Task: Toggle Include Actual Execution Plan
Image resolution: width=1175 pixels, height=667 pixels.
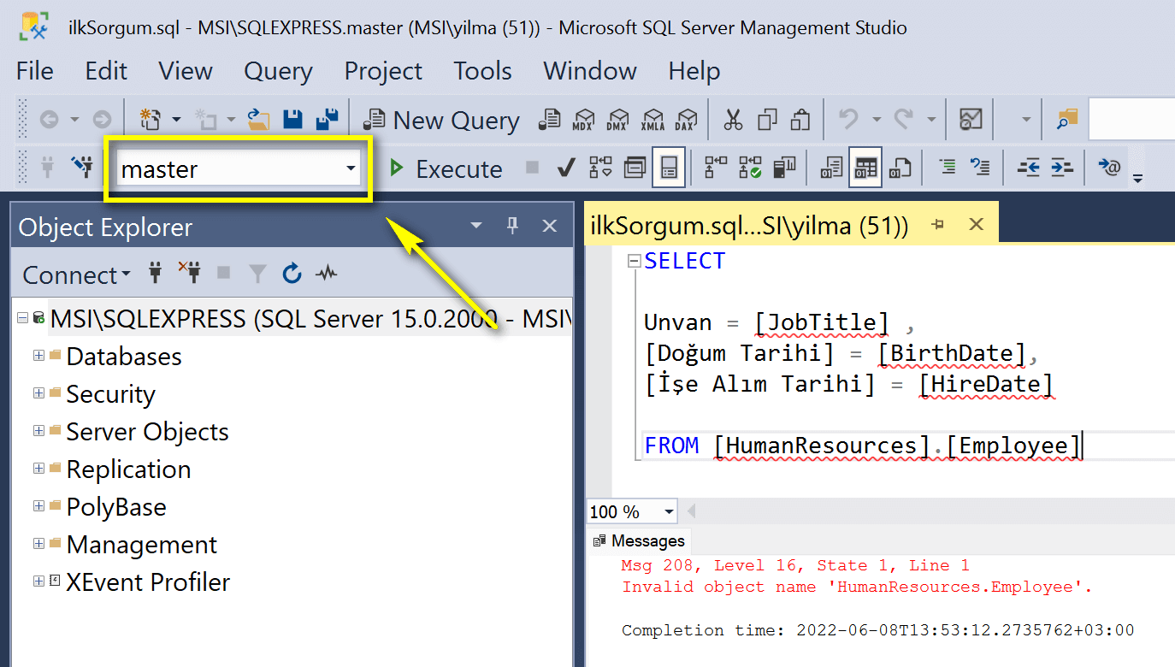Action: click(x=716, y=168)
